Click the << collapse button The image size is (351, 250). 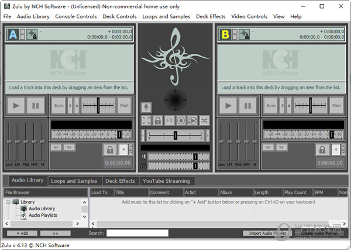pyautogui.click(x=56, y=233)
